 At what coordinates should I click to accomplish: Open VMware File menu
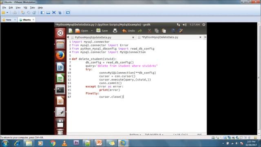pos(4,8)
